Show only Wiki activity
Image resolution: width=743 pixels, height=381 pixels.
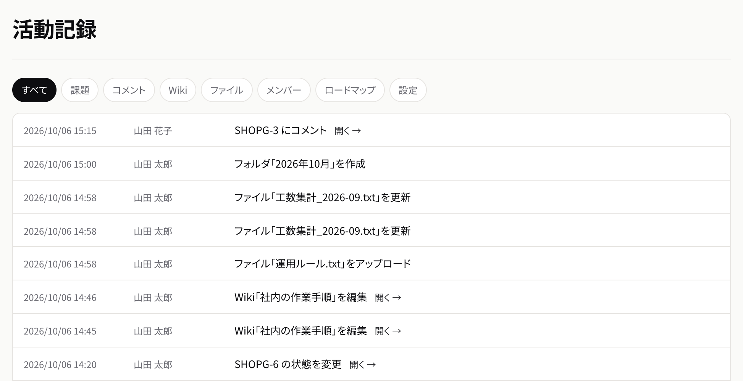point(178,90)
